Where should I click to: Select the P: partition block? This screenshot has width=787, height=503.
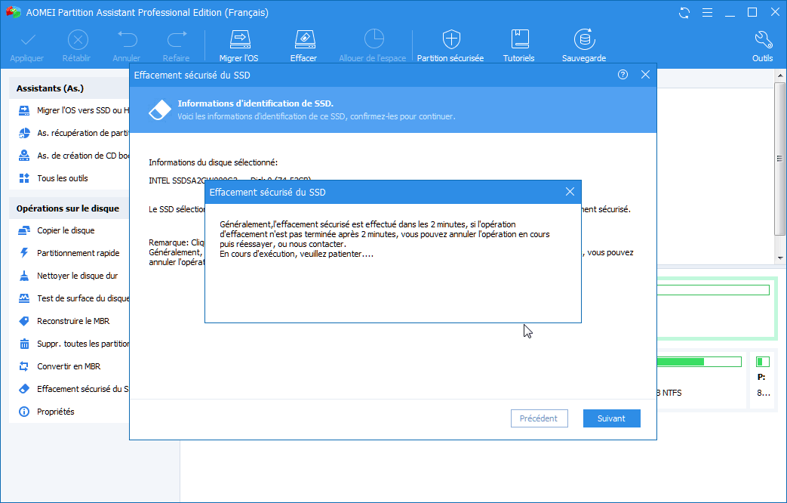pyautogui.click(x=763, y=379)
